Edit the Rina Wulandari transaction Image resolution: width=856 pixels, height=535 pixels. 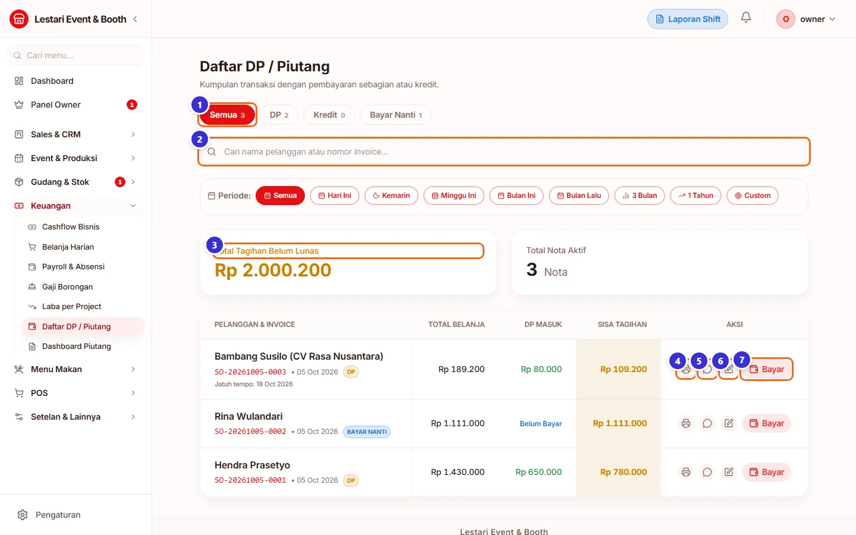point(729,423)
